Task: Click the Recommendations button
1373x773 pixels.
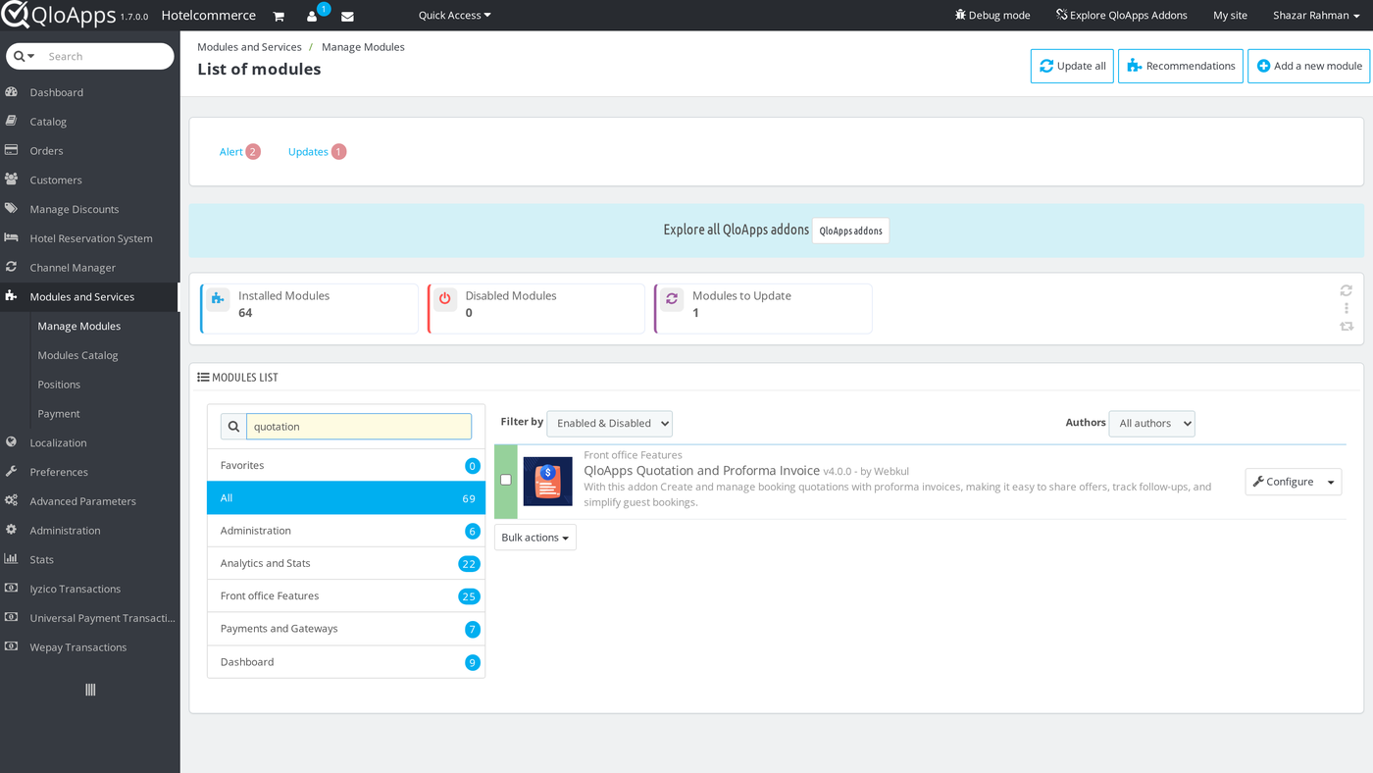Action: click(1181, 66)
